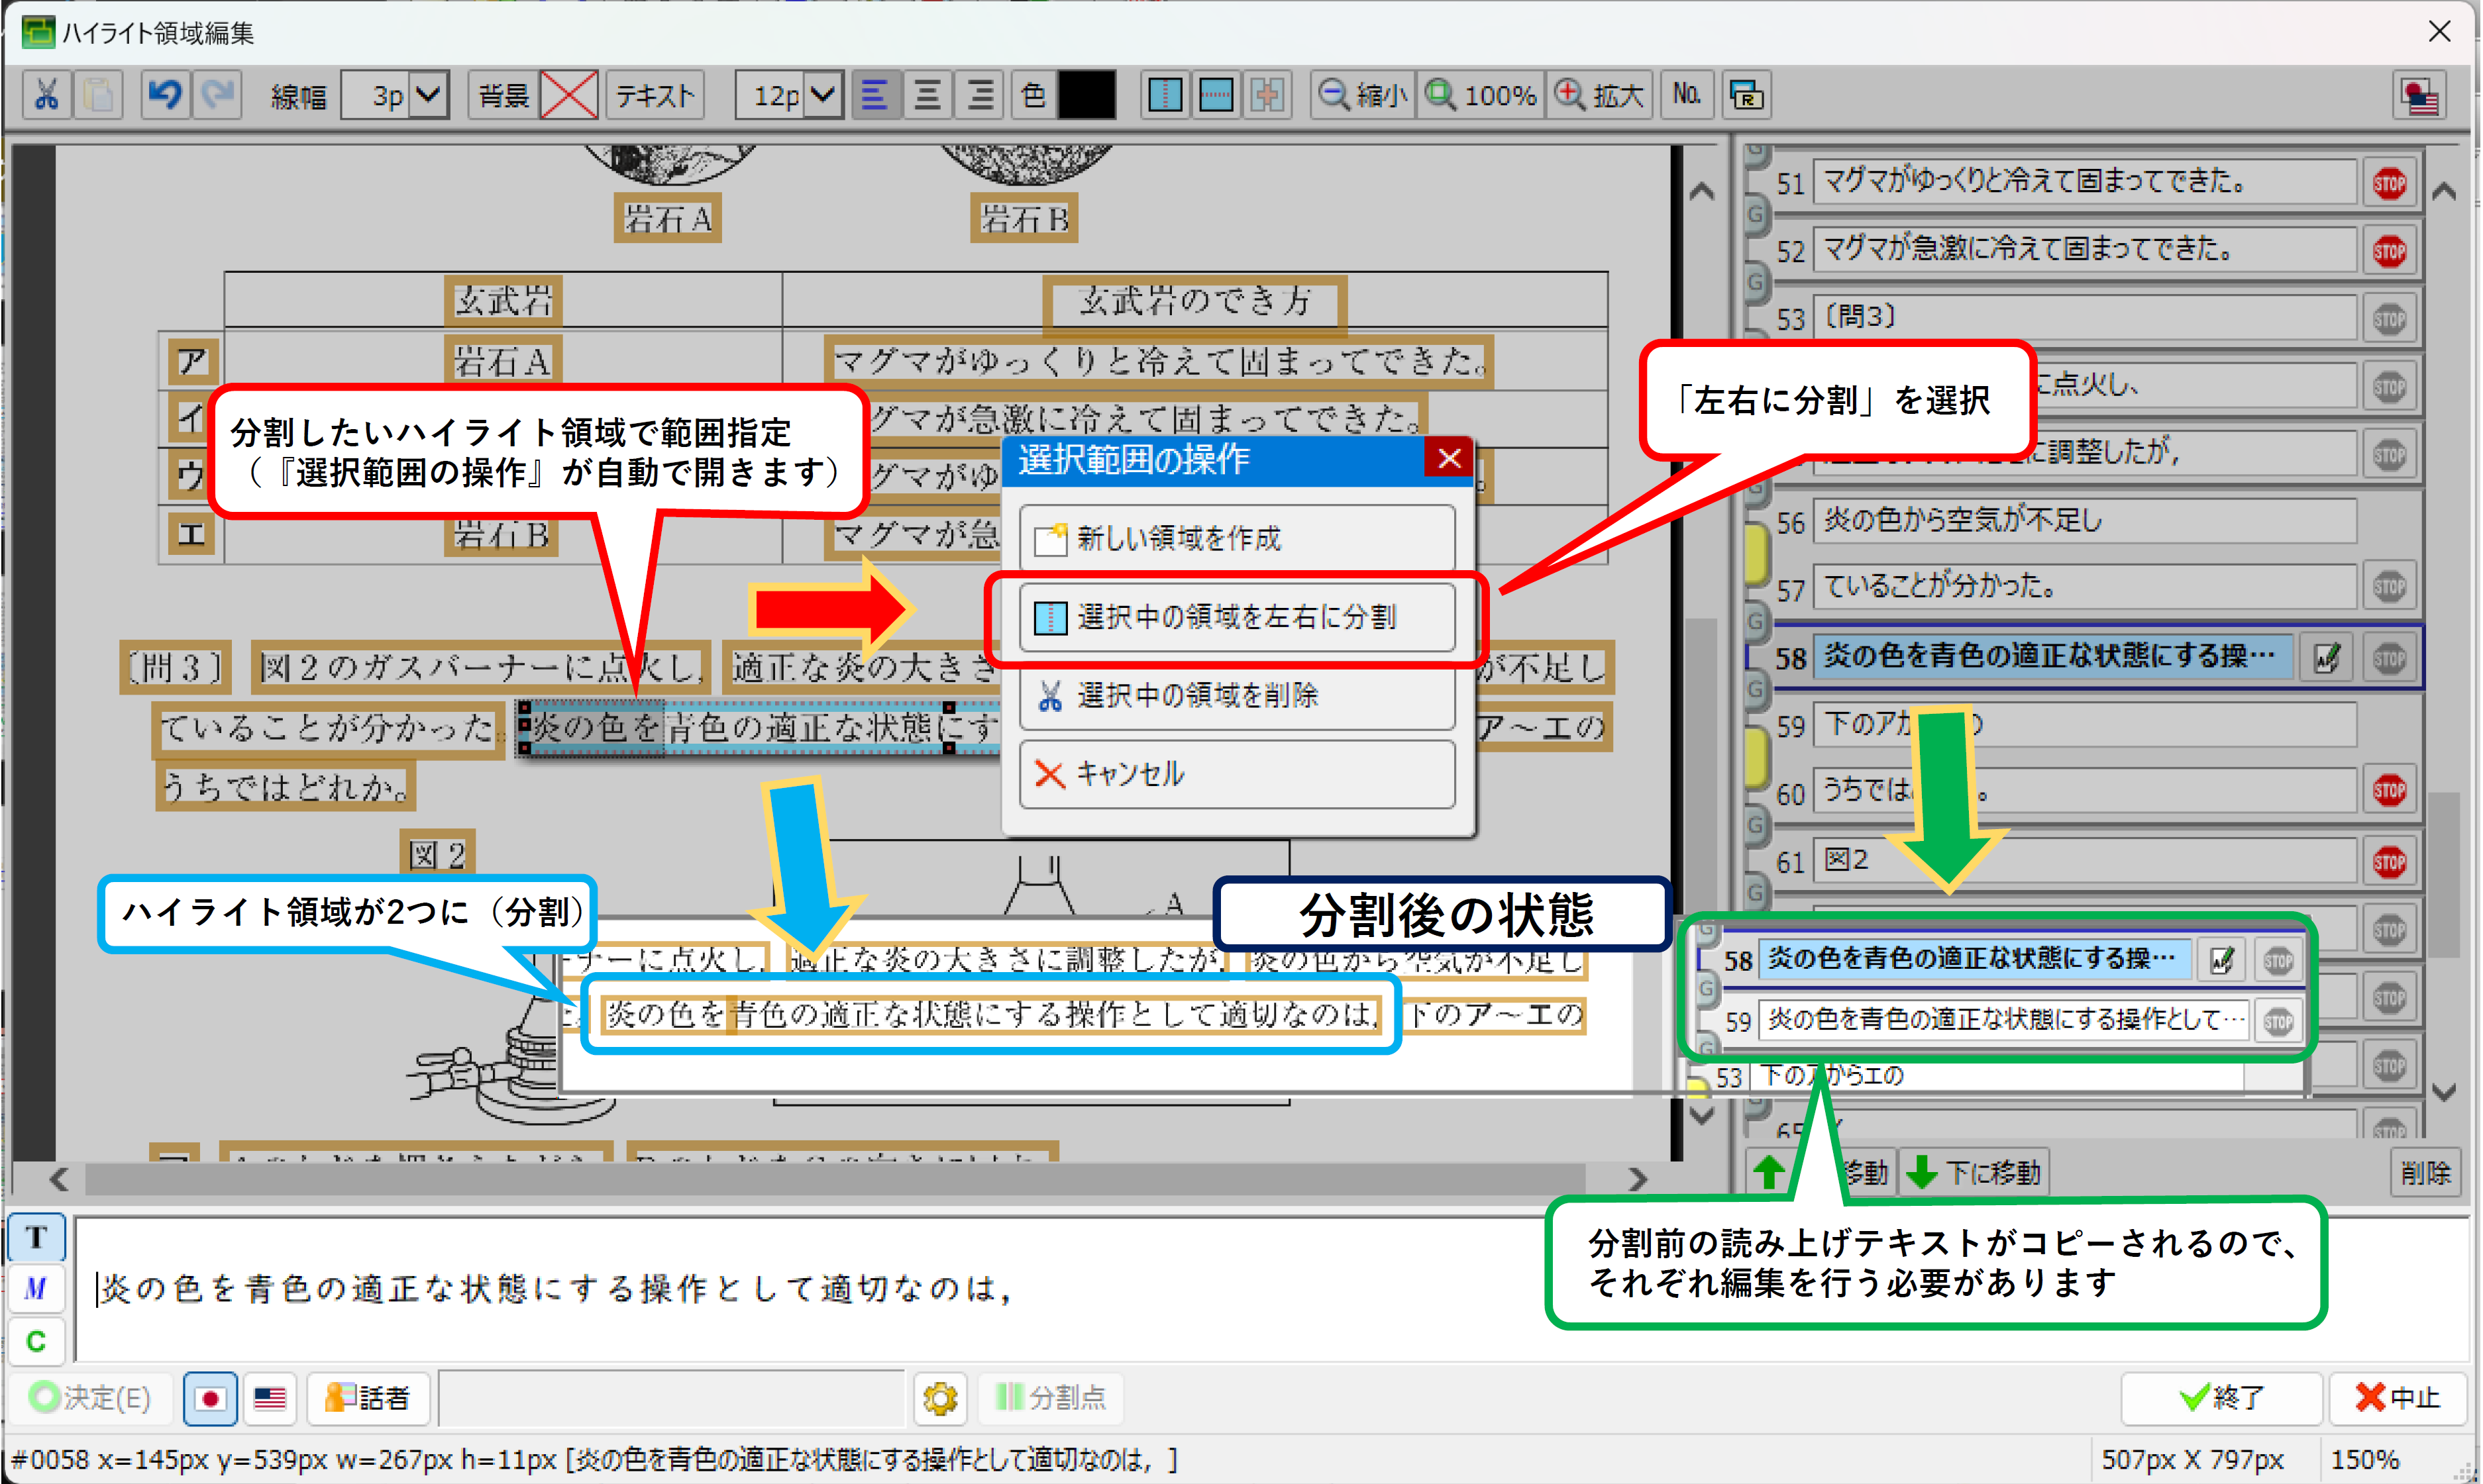The width and height of the screenshot is (2483, 1484).
Task: Click the テキスト toolbar button
Action: (655, 95)
